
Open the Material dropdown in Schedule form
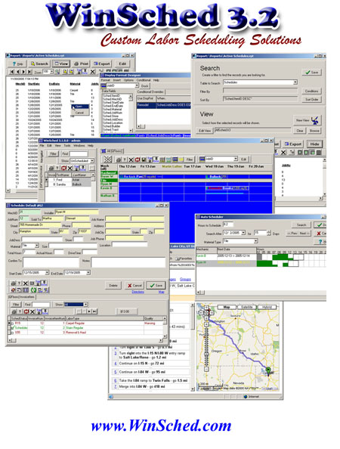click(x=36, y=246)
